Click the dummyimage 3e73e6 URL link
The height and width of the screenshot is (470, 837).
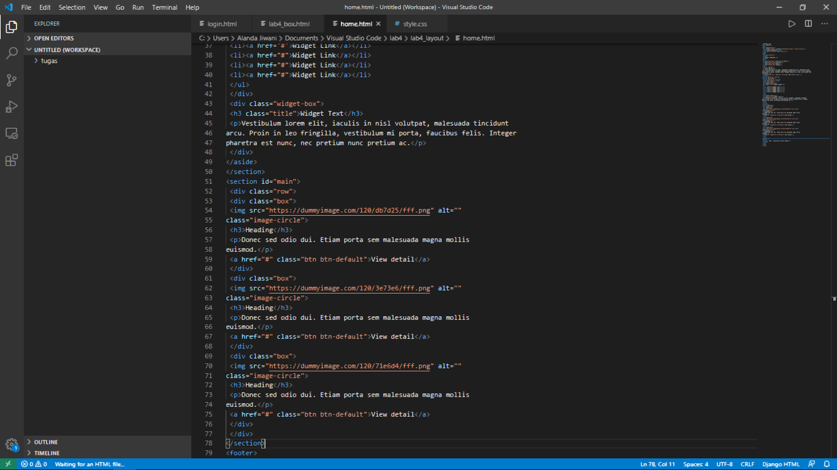tap(350, 288)
